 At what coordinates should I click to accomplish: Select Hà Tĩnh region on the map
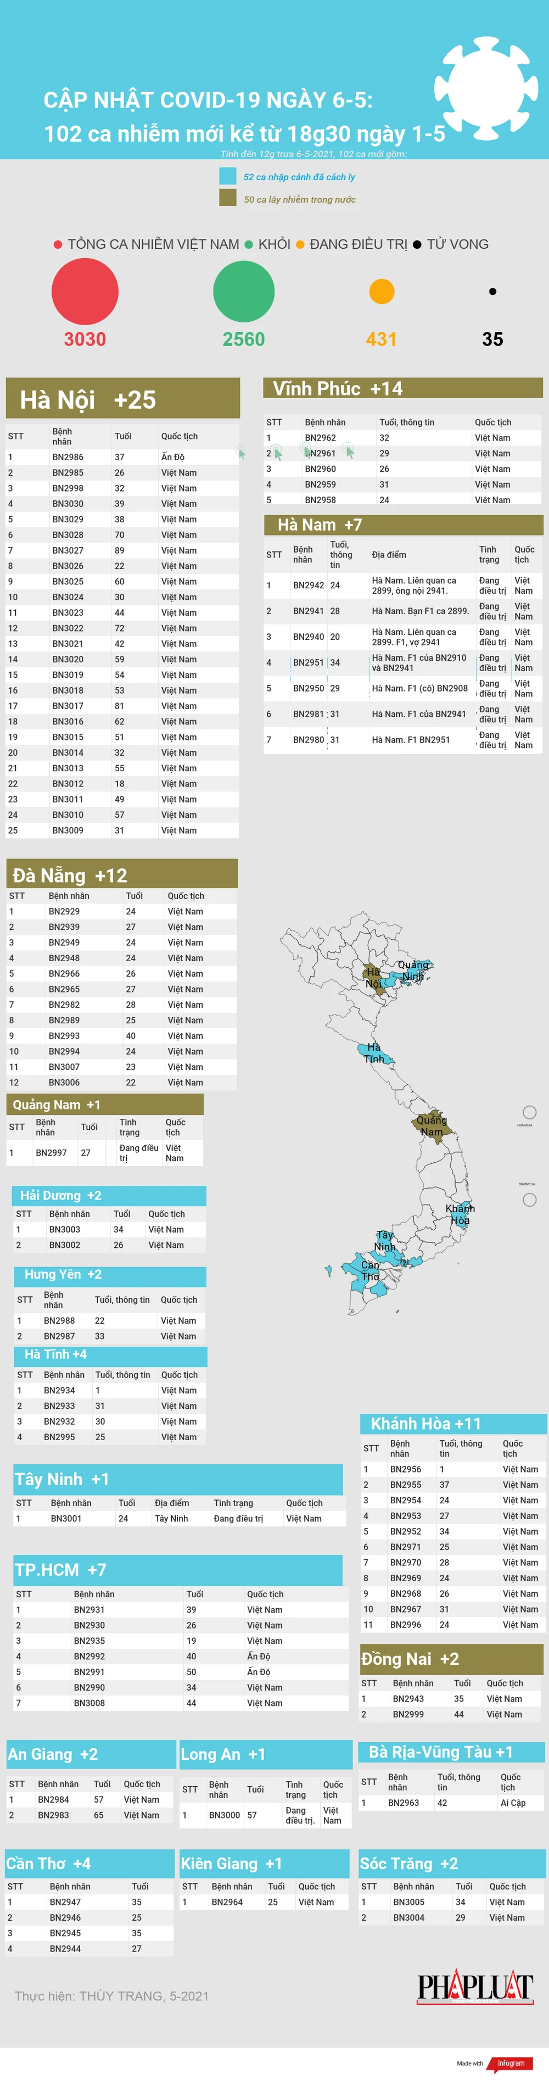[x=374, y=1053]
